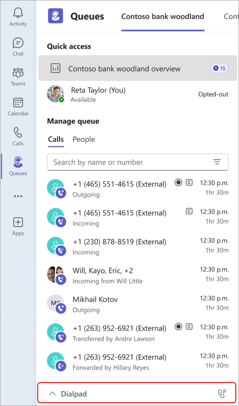
Task: Select call Forwarded by Hillary Reyes
Action: [137, 361]
